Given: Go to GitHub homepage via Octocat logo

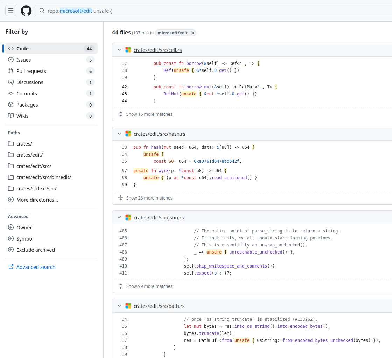Looking at the screenshot, I should pos(26,11).
